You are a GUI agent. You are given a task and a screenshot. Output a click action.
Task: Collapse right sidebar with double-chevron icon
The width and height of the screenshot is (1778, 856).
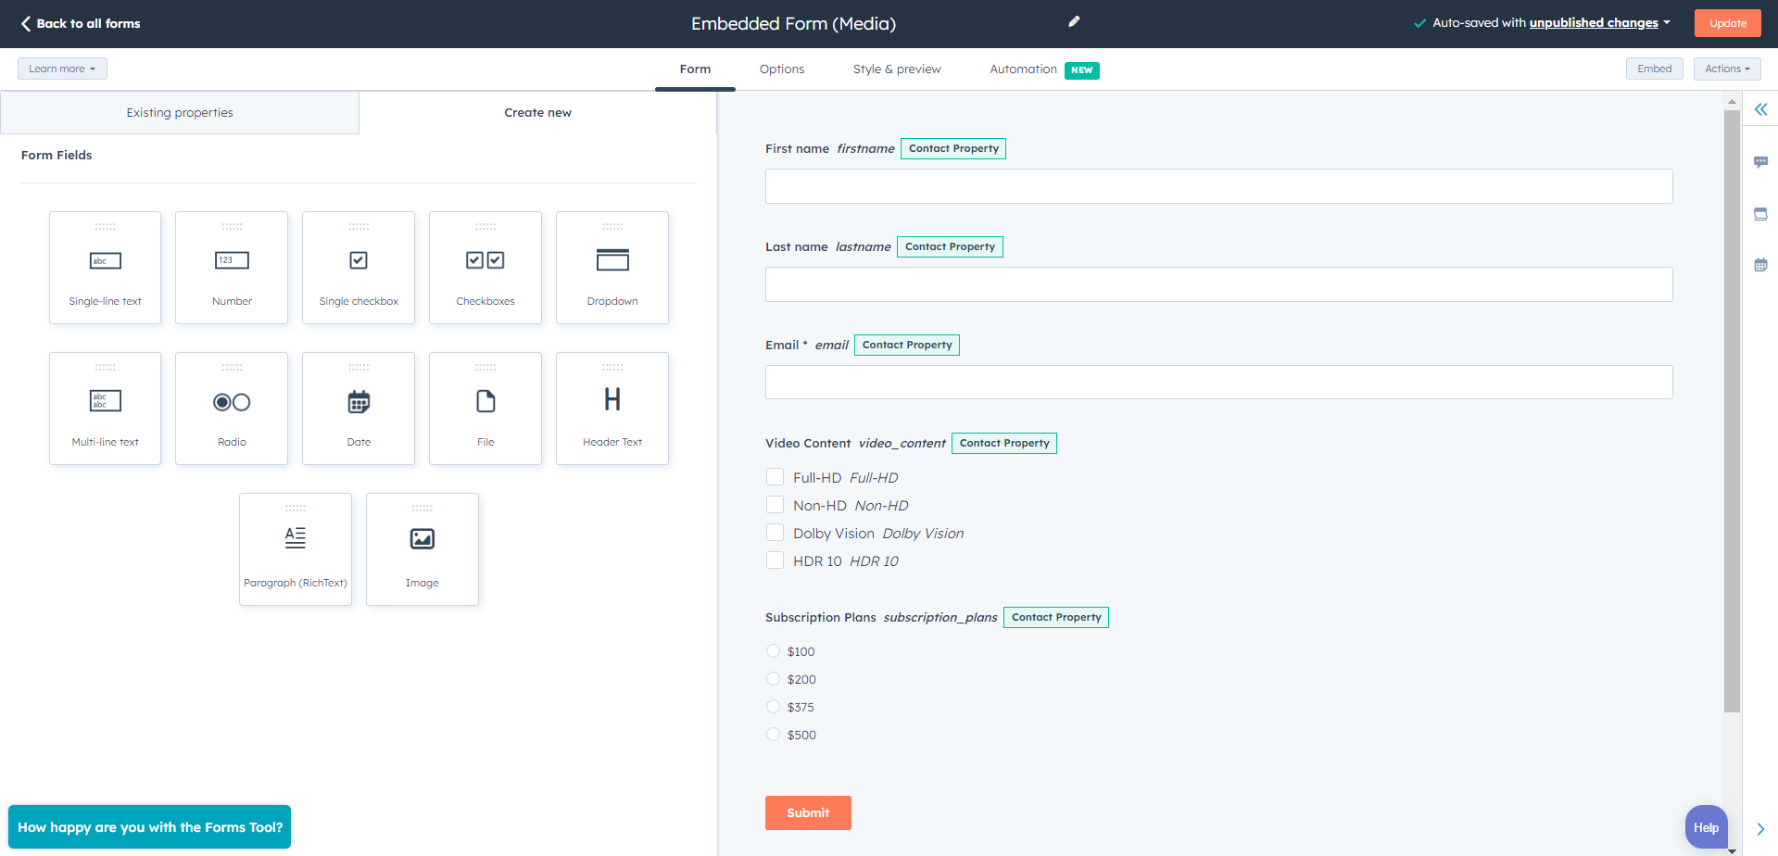click(1760, 109)
